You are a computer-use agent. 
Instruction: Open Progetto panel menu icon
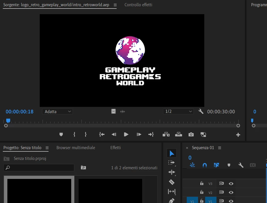click(x=47, y=148)
